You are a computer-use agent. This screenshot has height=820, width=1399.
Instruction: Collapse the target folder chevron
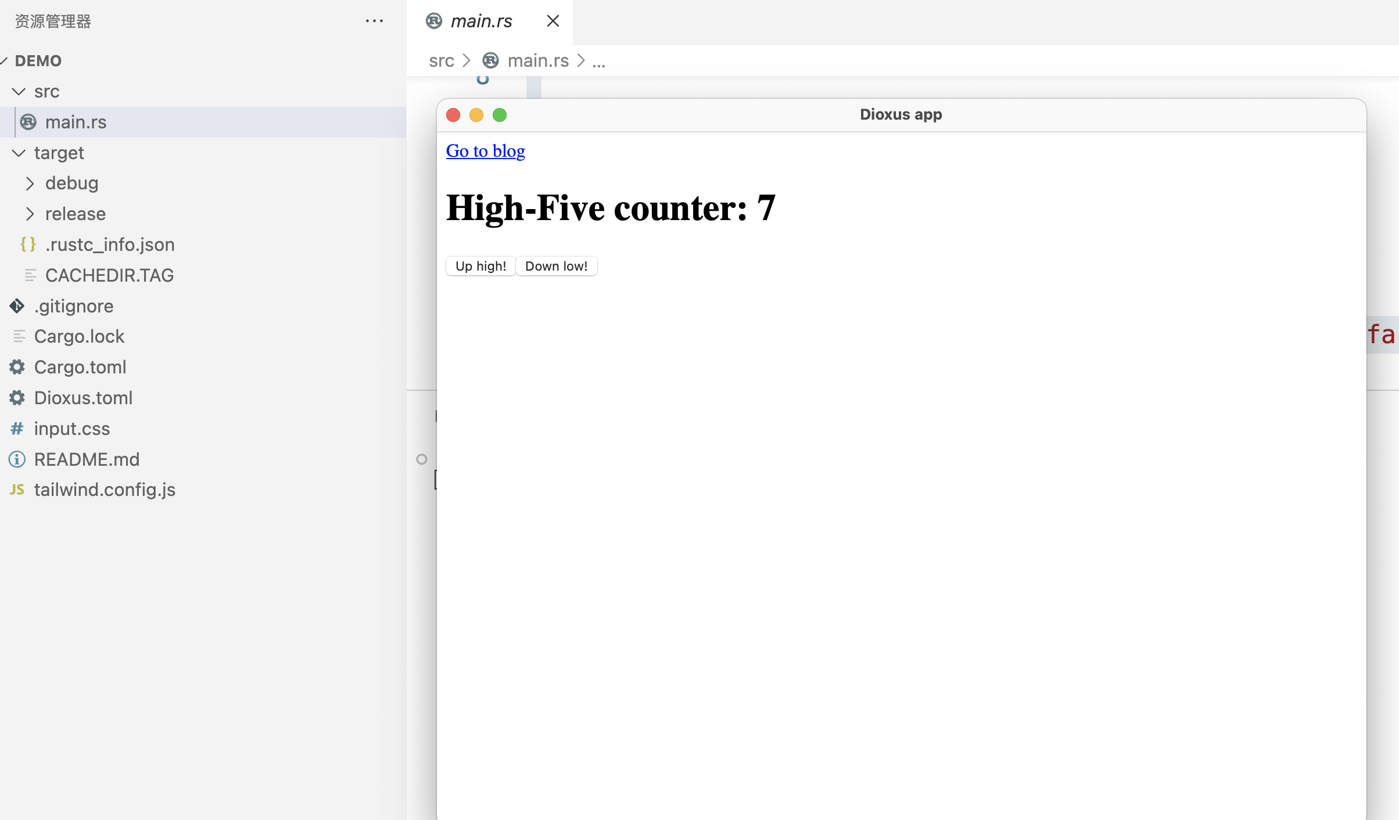(x=19, y=153)
